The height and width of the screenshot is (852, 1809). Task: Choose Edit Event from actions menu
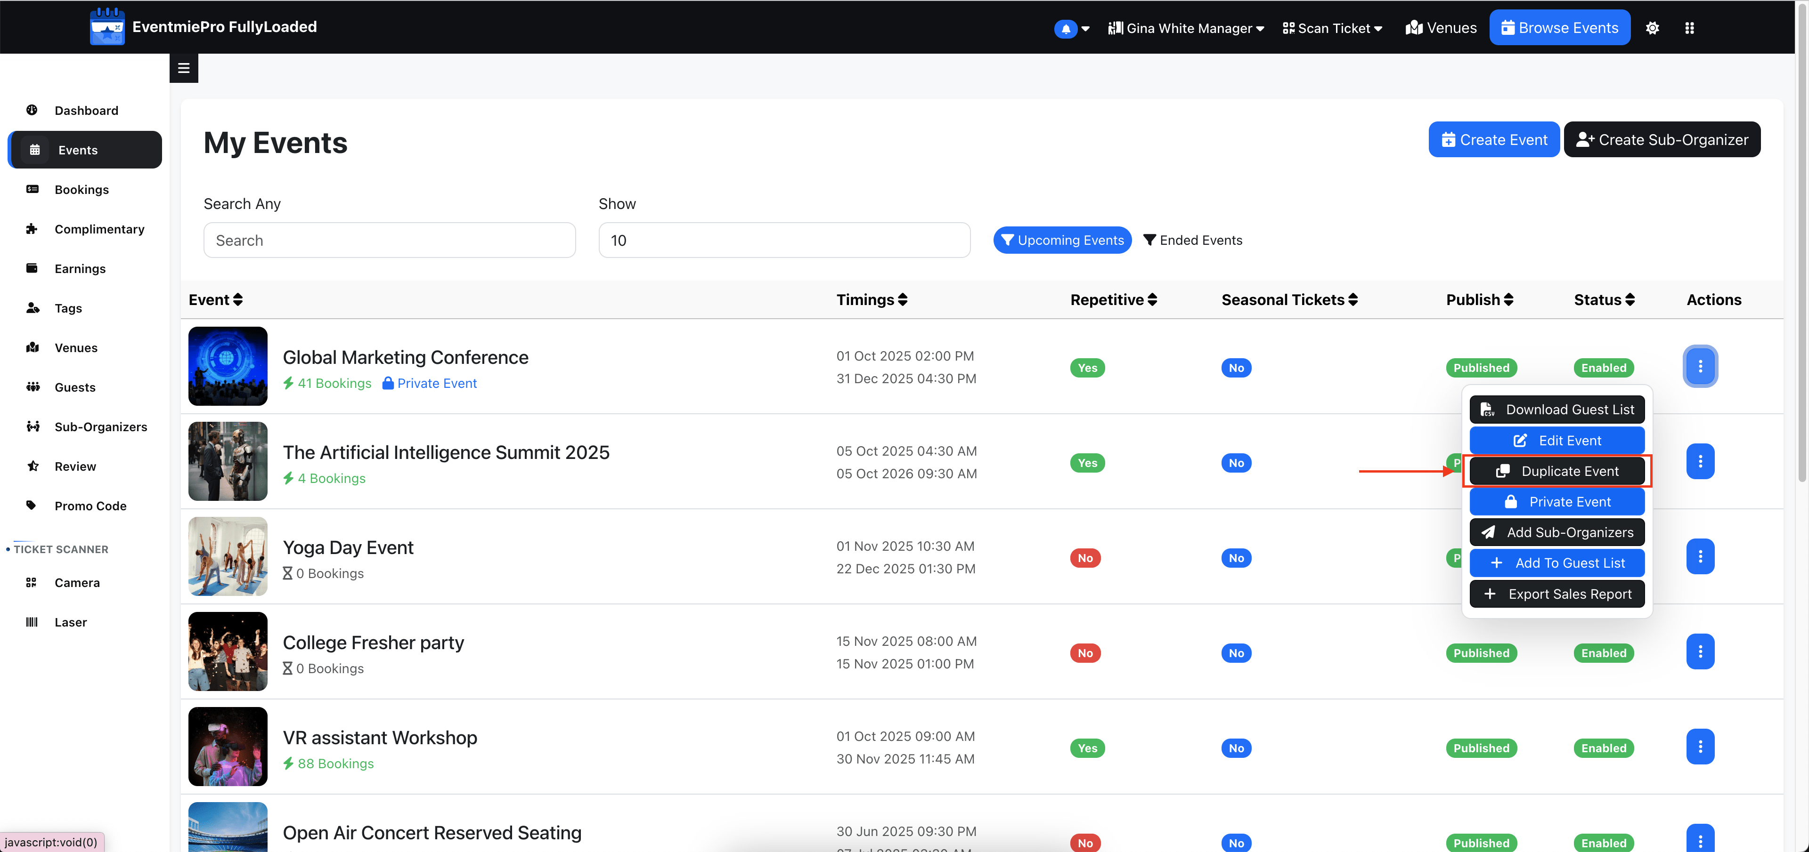click(1557, 441)
